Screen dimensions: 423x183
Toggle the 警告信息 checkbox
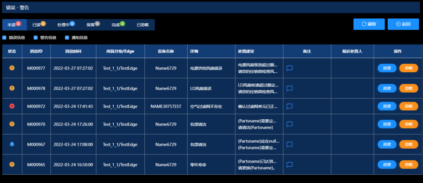(x=36, y=38)
